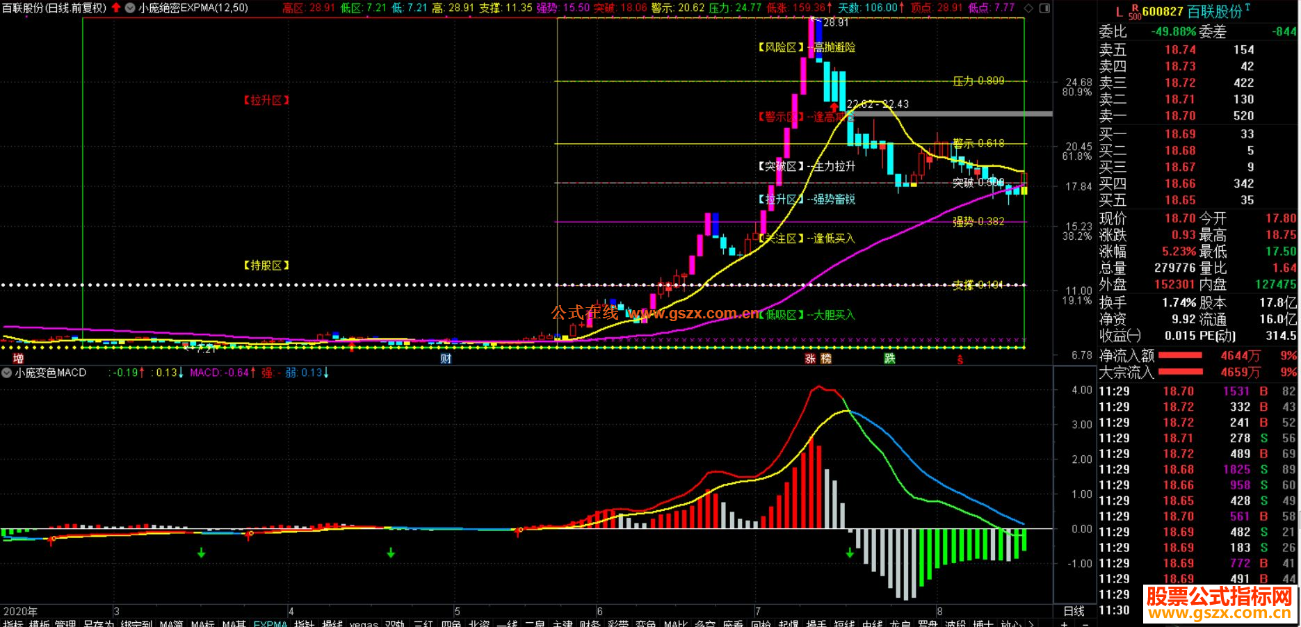The height and width of the screenshot is (627, 1301).
Task: Click the 换手 1.74% value
Action: coord(1179,302)
